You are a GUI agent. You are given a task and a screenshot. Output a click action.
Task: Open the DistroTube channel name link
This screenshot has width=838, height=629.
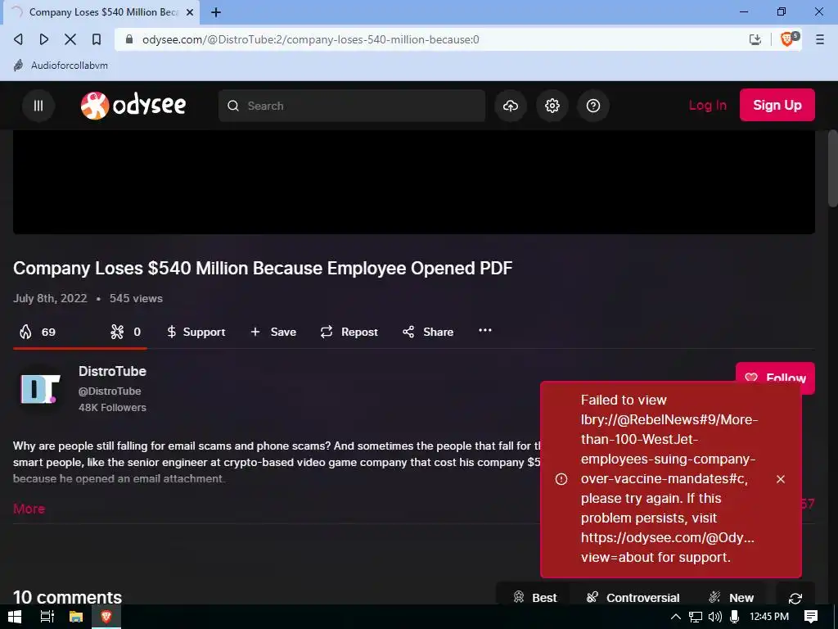(112, 371)
